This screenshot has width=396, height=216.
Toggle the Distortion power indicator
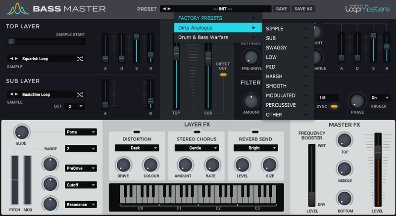(136, 131)
